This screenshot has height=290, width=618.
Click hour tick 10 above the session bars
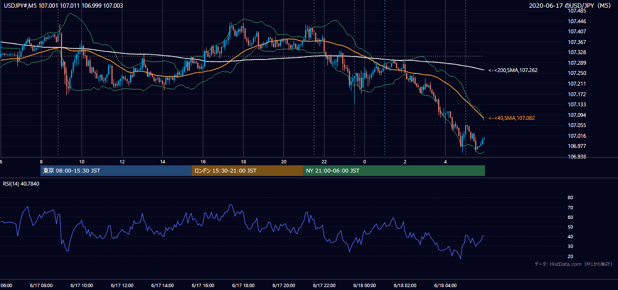pos(82,162)
